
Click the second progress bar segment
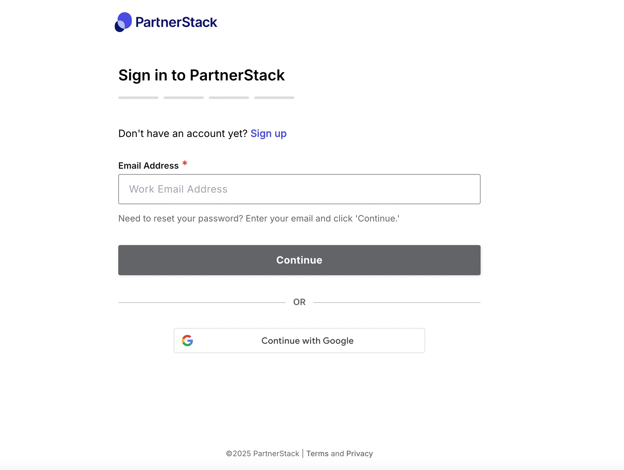tap(184, 98)
